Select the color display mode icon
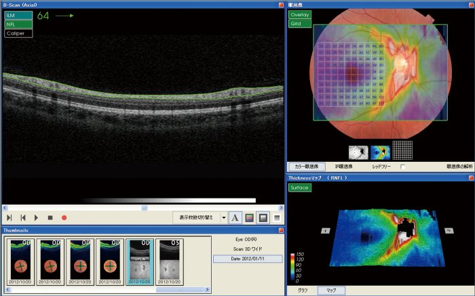The image size is (475, 296). click(249, 217)
